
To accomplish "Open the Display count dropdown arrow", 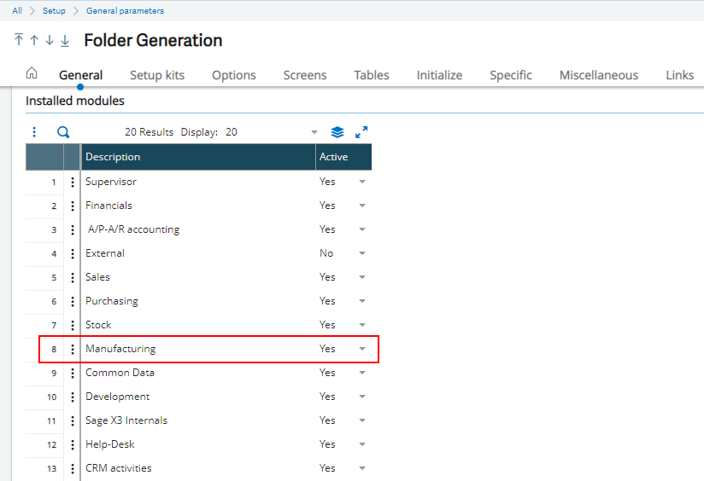I will click(x=314, y=132).
